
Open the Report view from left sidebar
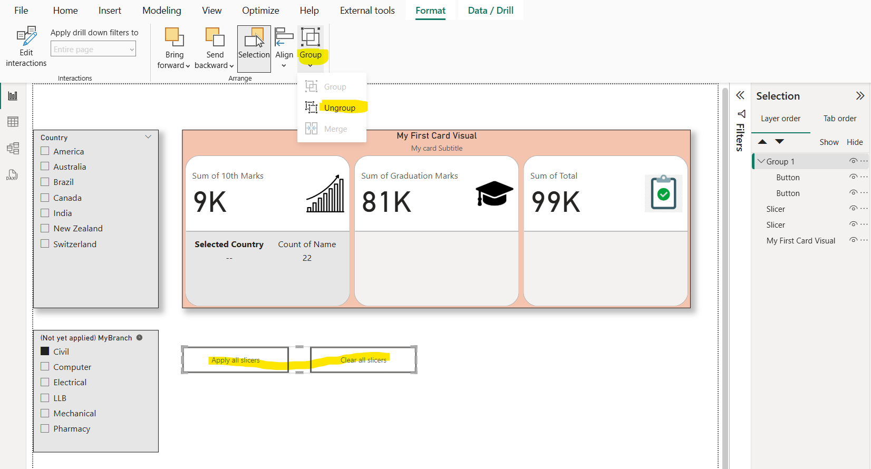pos(13,96)
